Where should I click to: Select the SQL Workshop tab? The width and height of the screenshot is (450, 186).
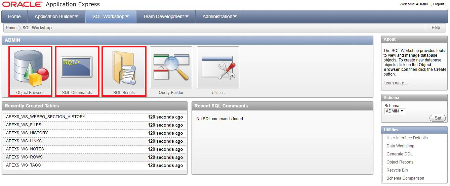[x=111, y=16]
